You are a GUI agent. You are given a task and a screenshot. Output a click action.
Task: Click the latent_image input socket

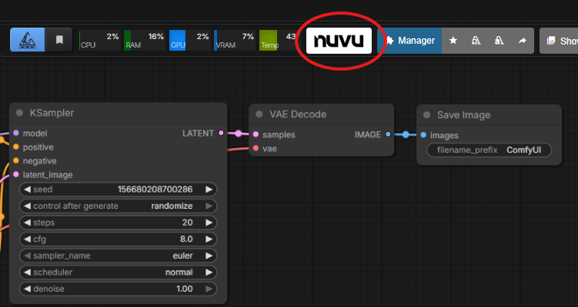(16, 175)
